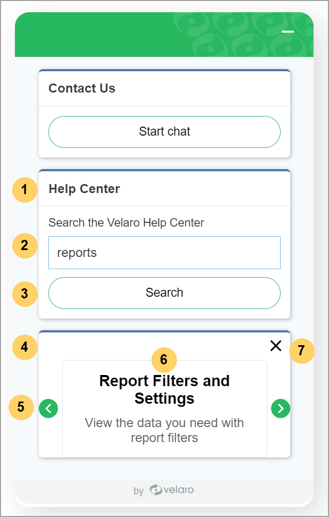Click the yellow callout marker numbered 5

21,407
